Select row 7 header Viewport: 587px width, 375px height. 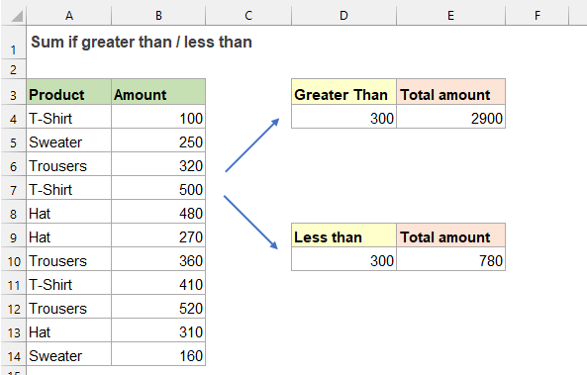point(14,188)
